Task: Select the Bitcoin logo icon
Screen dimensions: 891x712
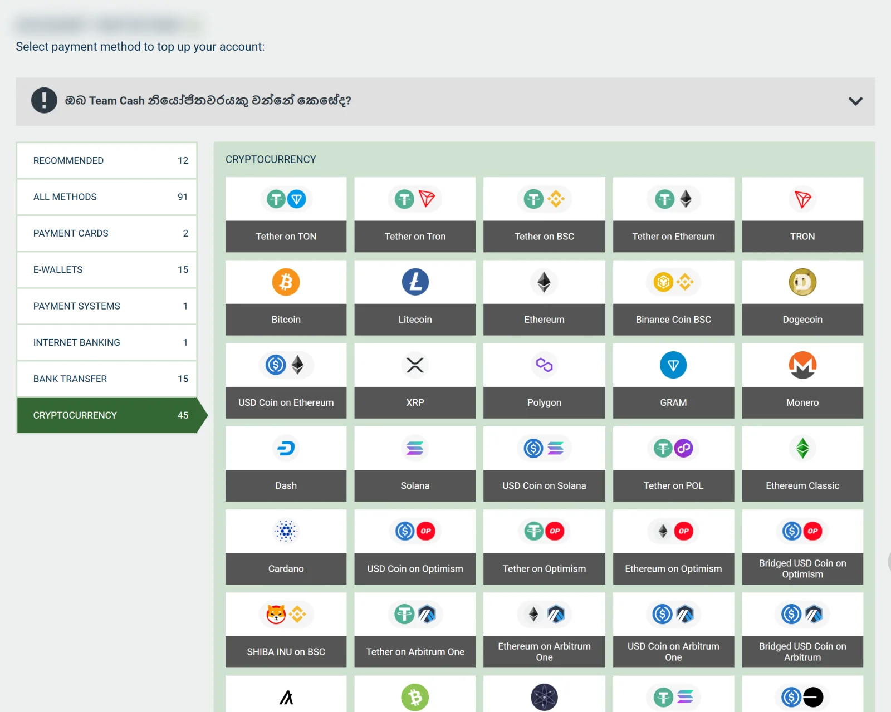Action: point(286,282)
